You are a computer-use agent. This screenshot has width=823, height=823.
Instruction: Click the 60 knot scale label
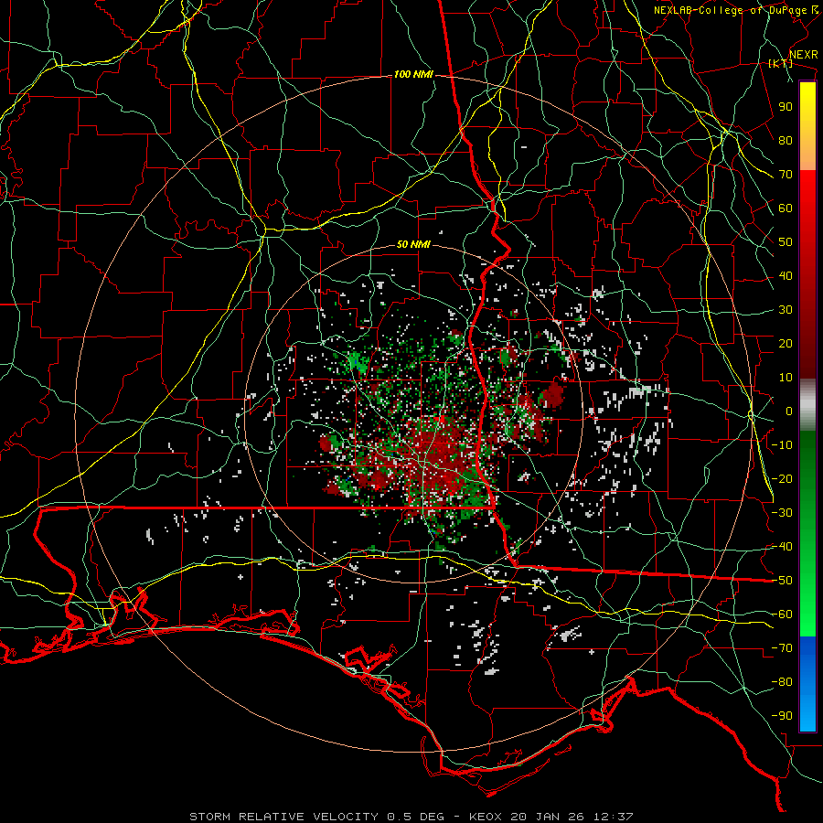(786, 208)
